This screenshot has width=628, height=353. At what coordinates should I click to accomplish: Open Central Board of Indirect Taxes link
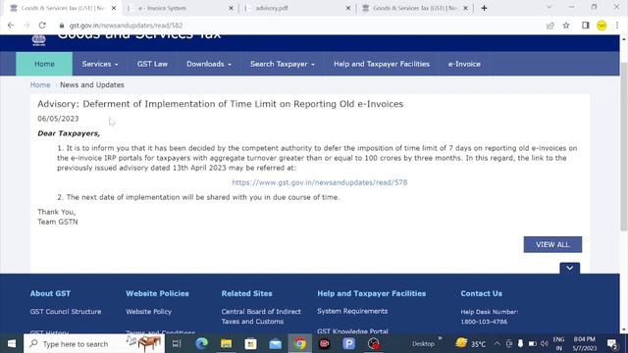(x=261, y=316)
